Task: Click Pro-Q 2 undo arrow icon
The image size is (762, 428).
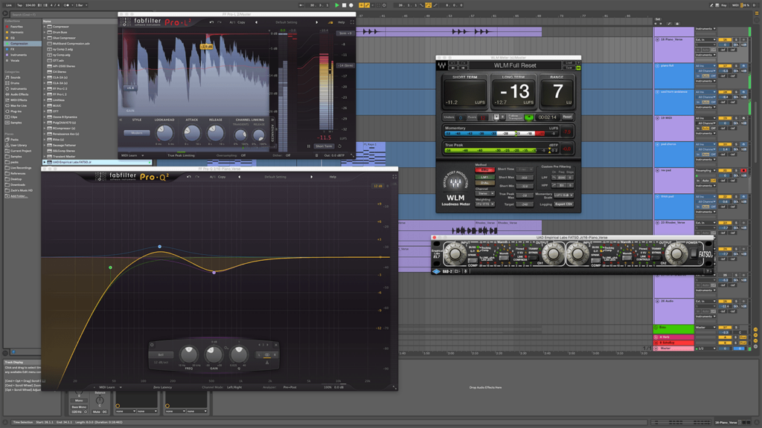Action: [x=188, y=177]
